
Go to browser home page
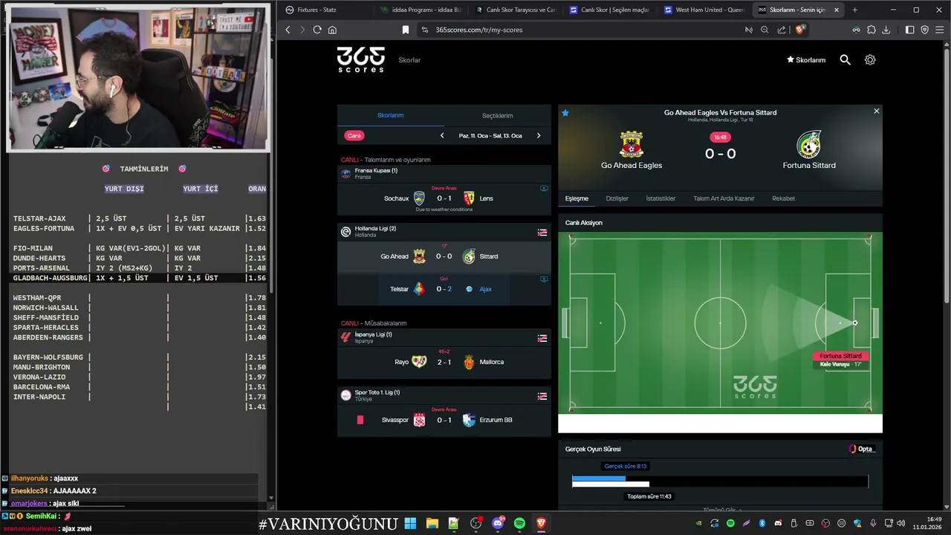tap(332, 30)
